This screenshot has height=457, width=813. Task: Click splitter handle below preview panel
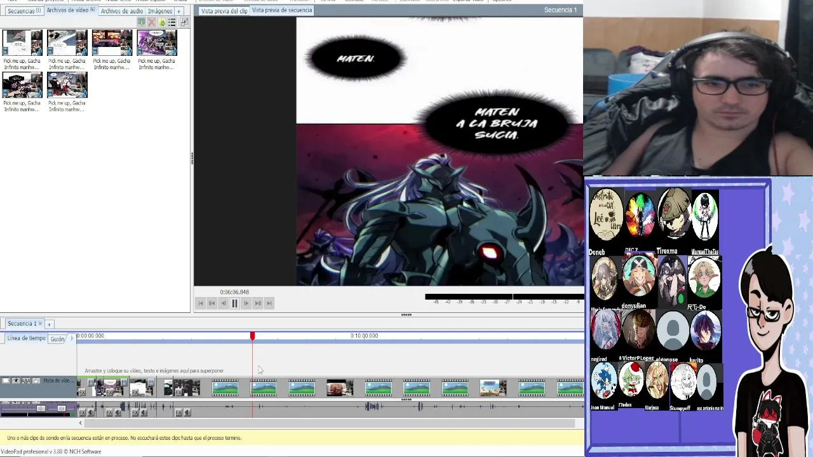pos(406,315)
